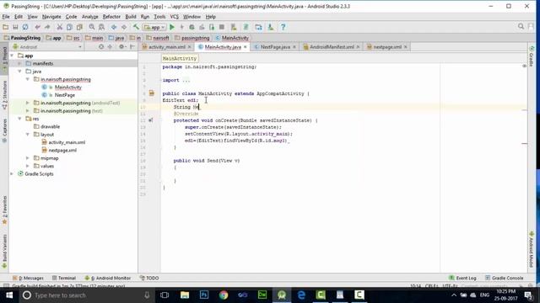Screen dimensions: 540x303
Task: Switch to the AndroidManifest.xml editor tab
Action: click(332, 47)
